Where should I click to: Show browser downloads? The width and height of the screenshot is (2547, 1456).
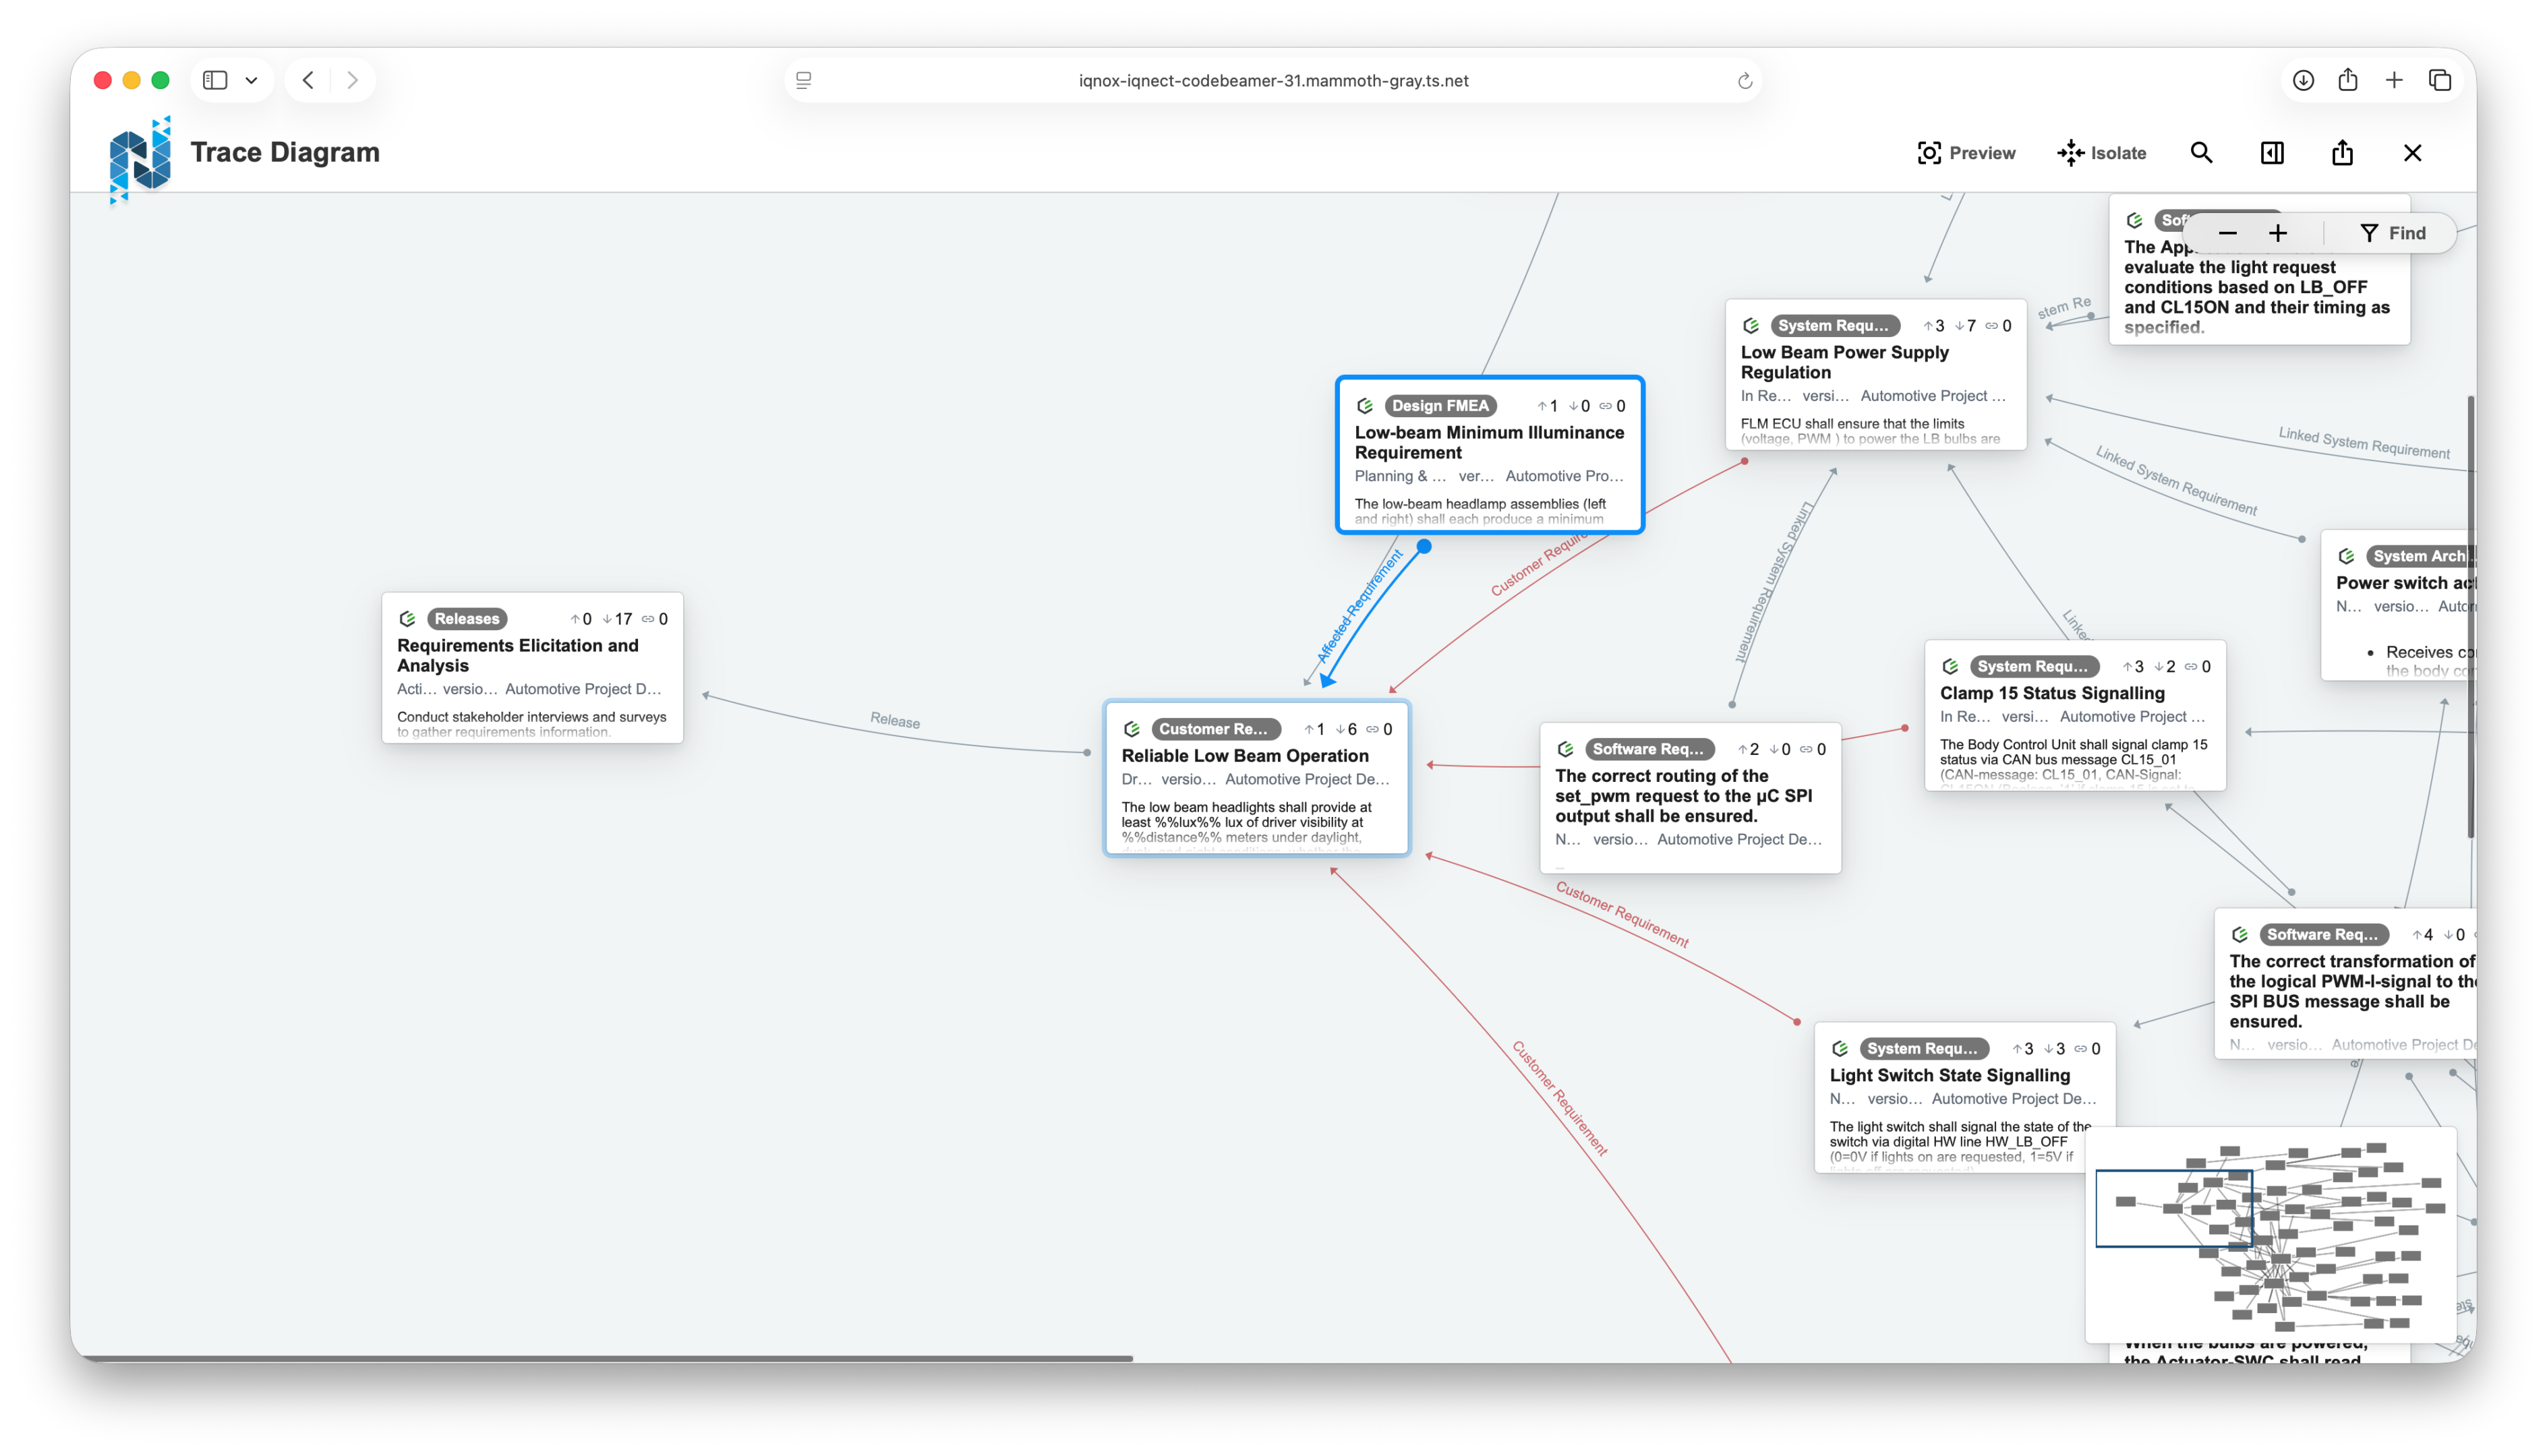pyautogui.click(x=2303, y=80)
